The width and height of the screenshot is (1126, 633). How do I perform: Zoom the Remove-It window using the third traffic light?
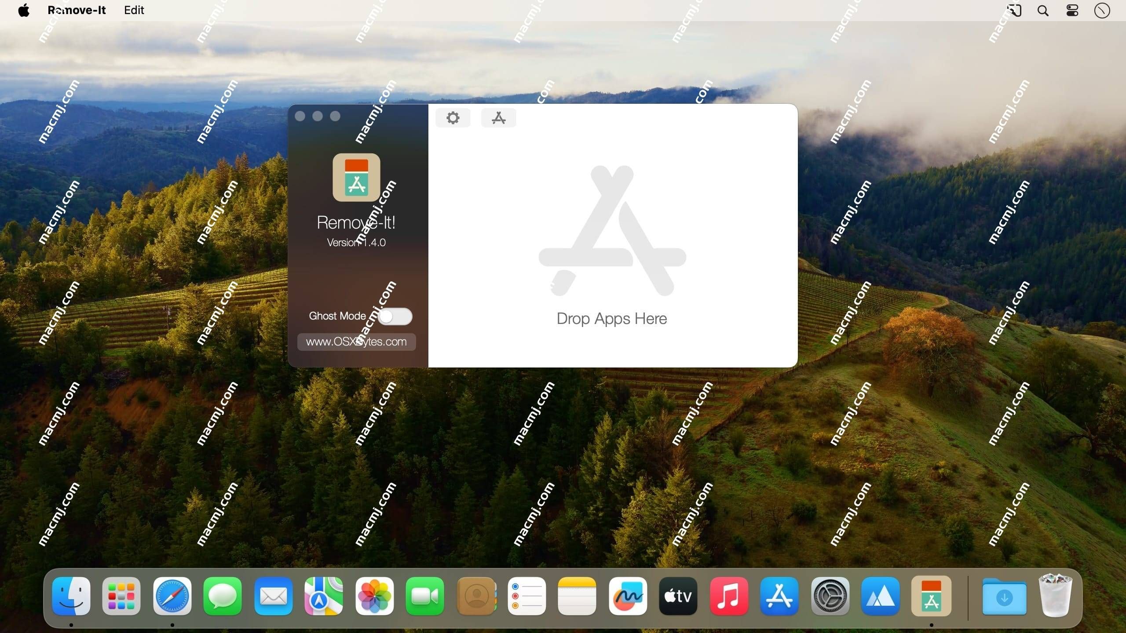coord(335,116)
